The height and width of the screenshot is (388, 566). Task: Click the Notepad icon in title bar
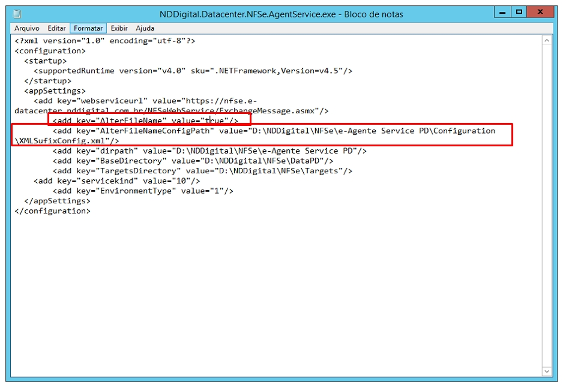click(17, 14)
